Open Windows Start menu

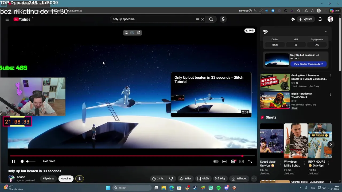108,188
